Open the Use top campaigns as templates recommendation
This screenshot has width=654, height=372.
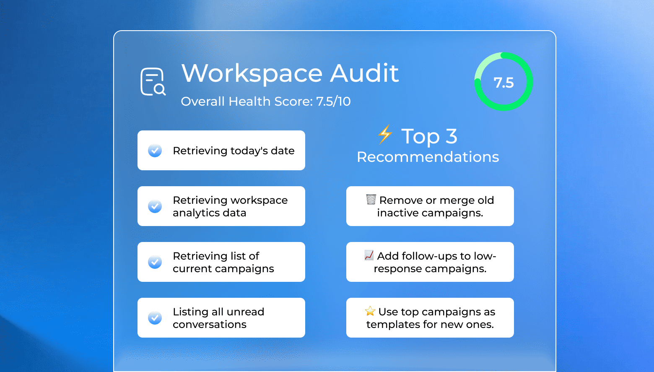pos(430,318)
